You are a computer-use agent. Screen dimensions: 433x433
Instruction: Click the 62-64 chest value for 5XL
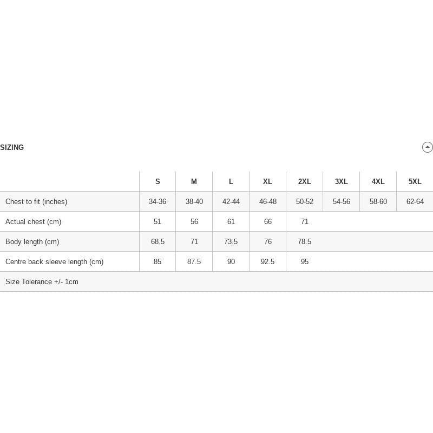tap(415, 201)
